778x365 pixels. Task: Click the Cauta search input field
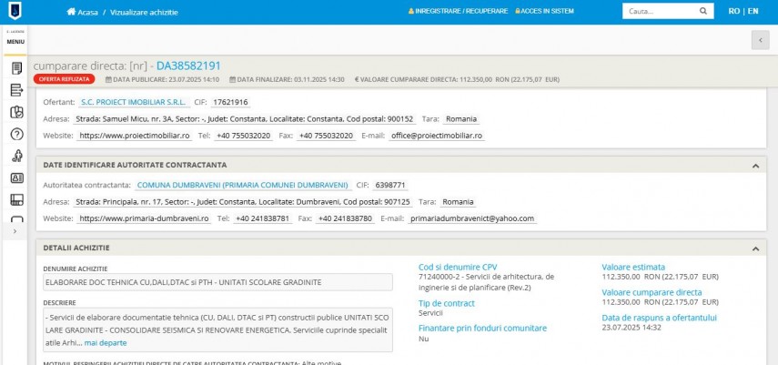(657, 12)
